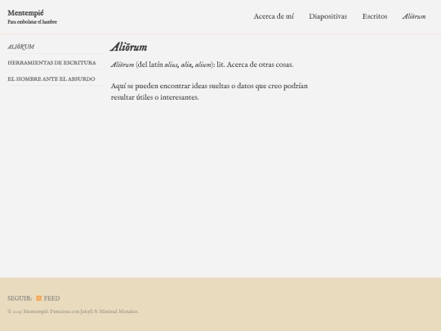Open El hombre ante el absurdo link
The width and height of the screenshot is (441, 331).
[x=51, y=78]
